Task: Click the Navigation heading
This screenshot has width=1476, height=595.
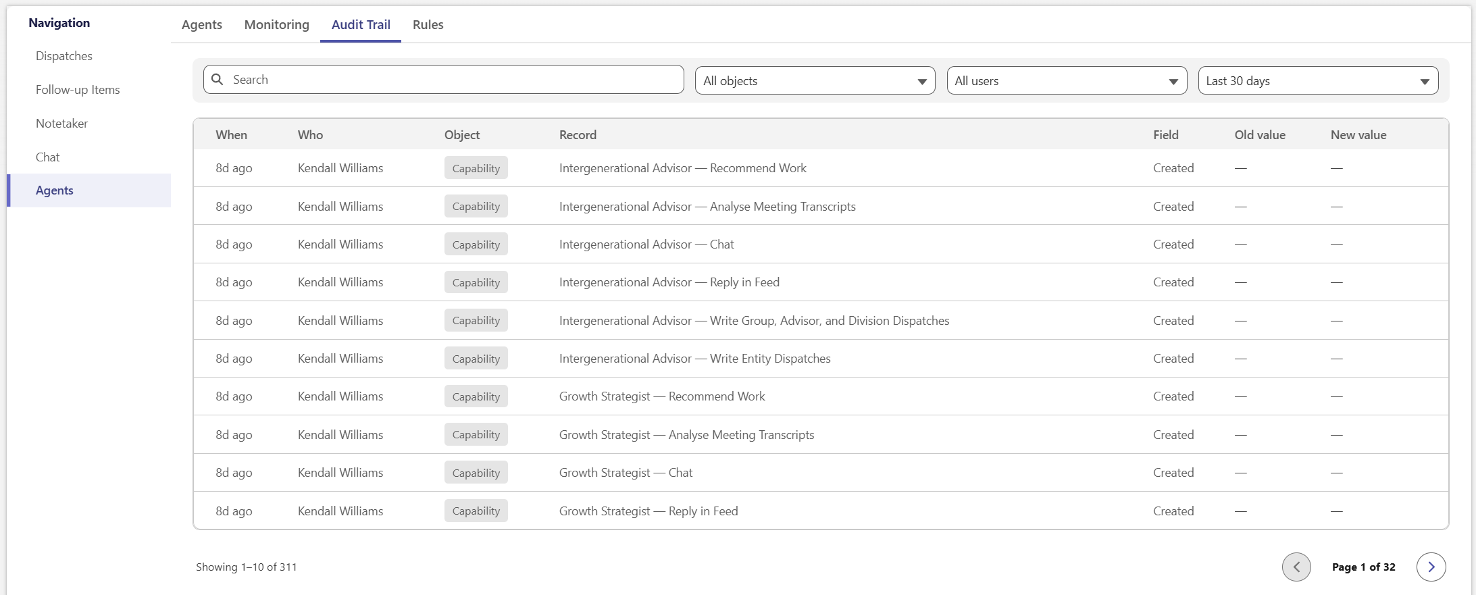Action: point(59,23)
